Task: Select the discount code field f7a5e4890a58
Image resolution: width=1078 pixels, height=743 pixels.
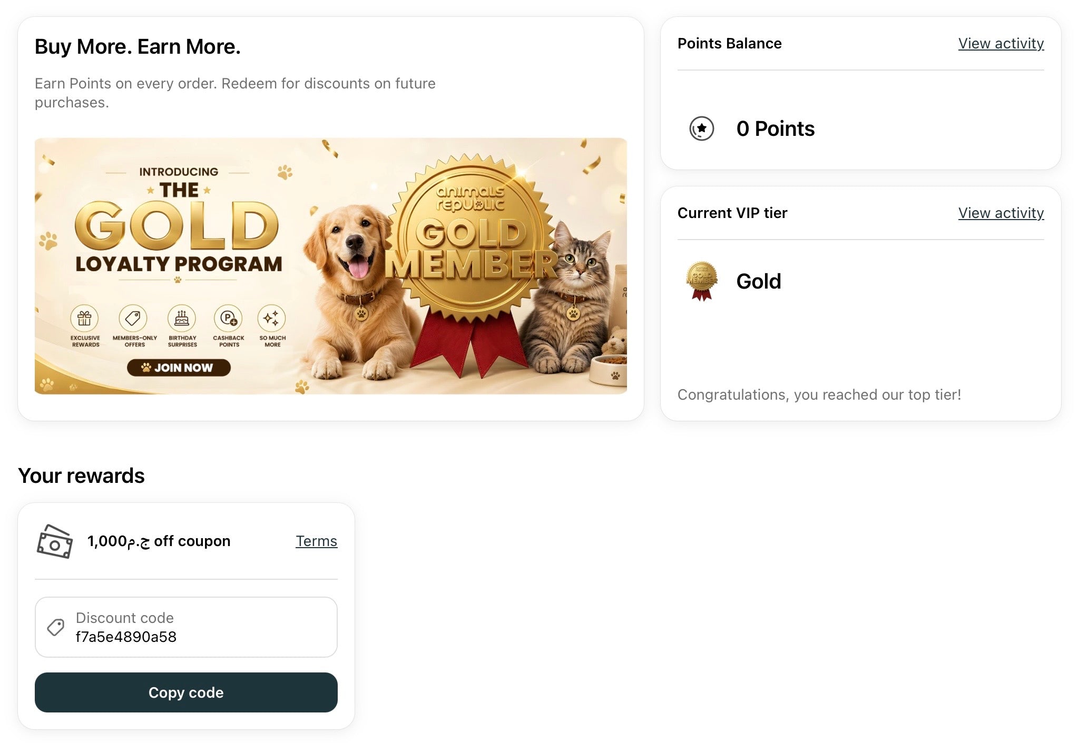Action: click(186, 627)
